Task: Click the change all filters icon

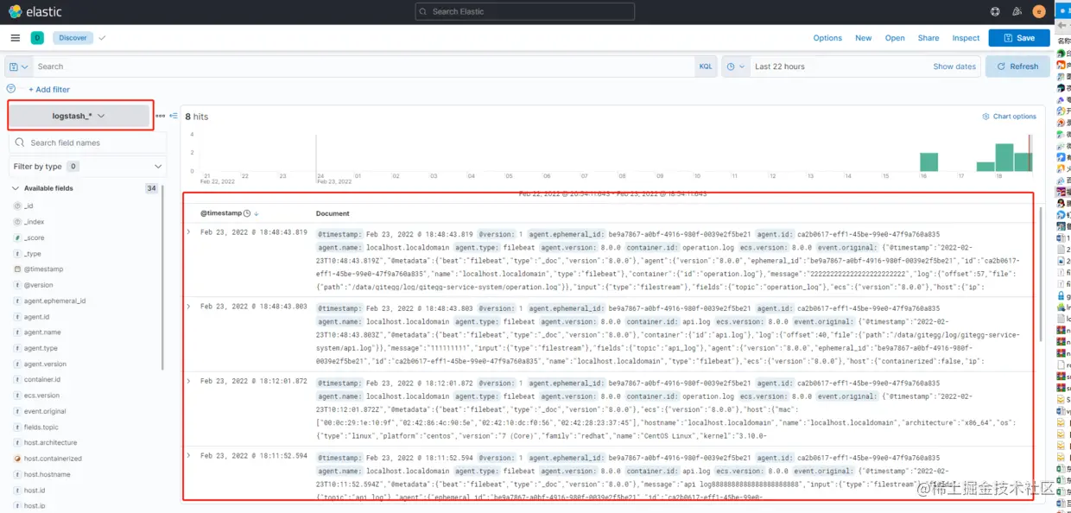Action: point(10,89)
